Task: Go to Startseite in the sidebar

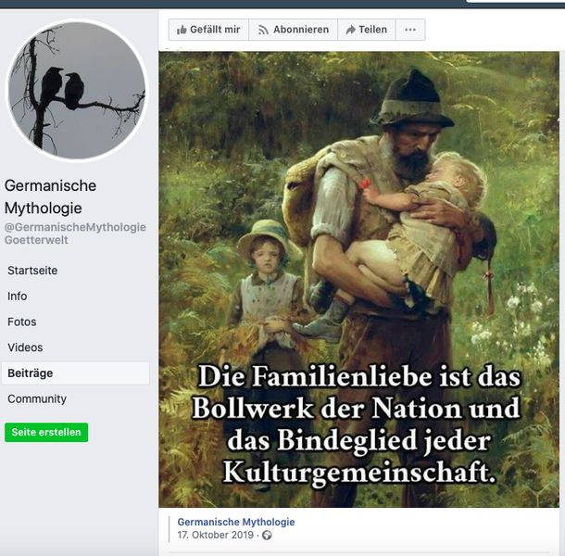Action: pyautogui.click(x=32, y=271)
